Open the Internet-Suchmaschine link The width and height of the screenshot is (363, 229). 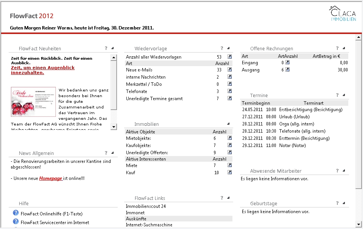tap(149, 224)
